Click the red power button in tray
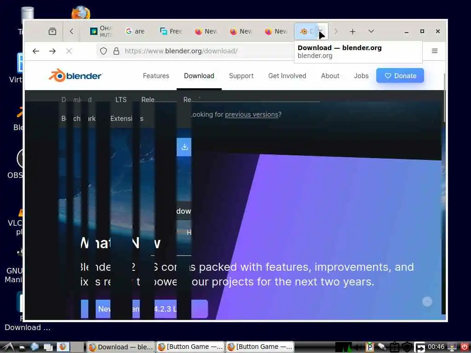Image resolution: width=471 pixels, height=353 pixels. pyautogui.click(x=464, y=347)
